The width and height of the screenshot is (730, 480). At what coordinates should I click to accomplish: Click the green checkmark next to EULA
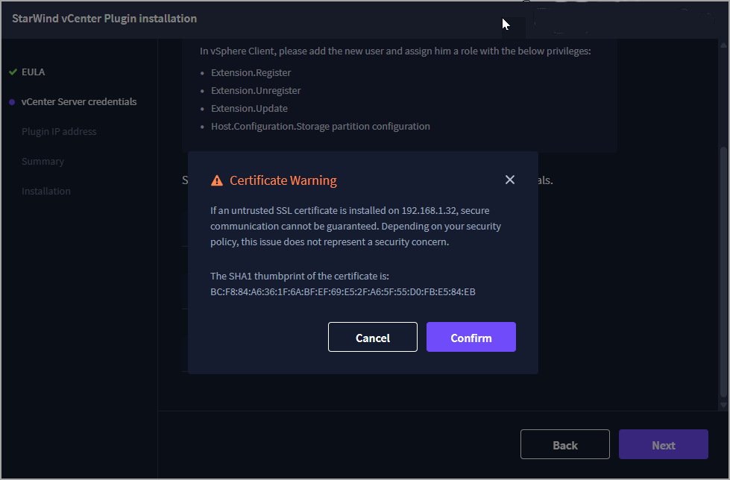[x=13, y=72]
